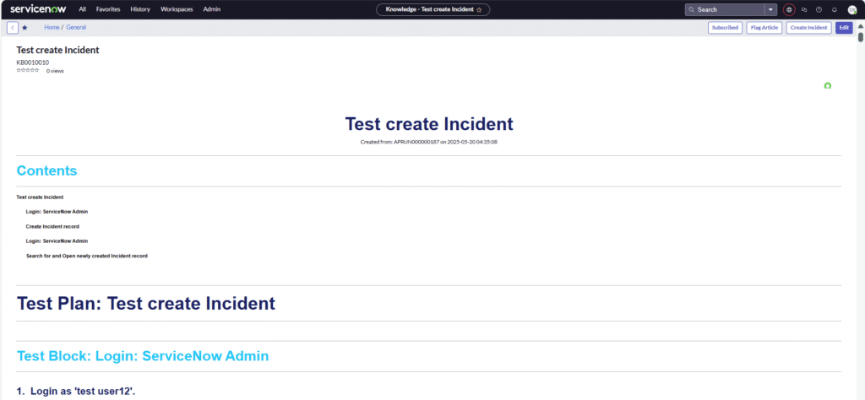Viewport: 865px width, 400px height.
Task: Open the user profile avatar
Action: 851,9
